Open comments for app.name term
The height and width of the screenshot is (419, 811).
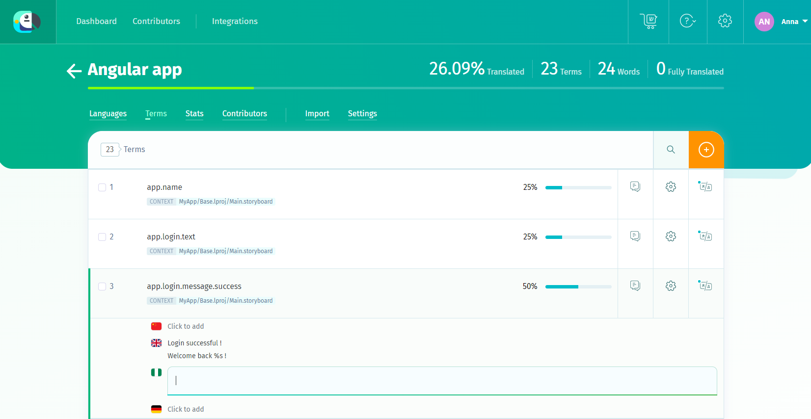pos(635,186)
